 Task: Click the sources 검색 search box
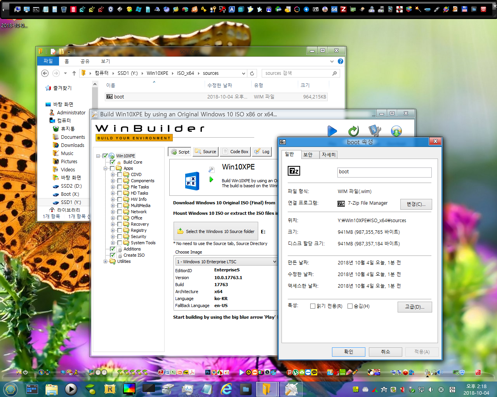click(301, 73)
